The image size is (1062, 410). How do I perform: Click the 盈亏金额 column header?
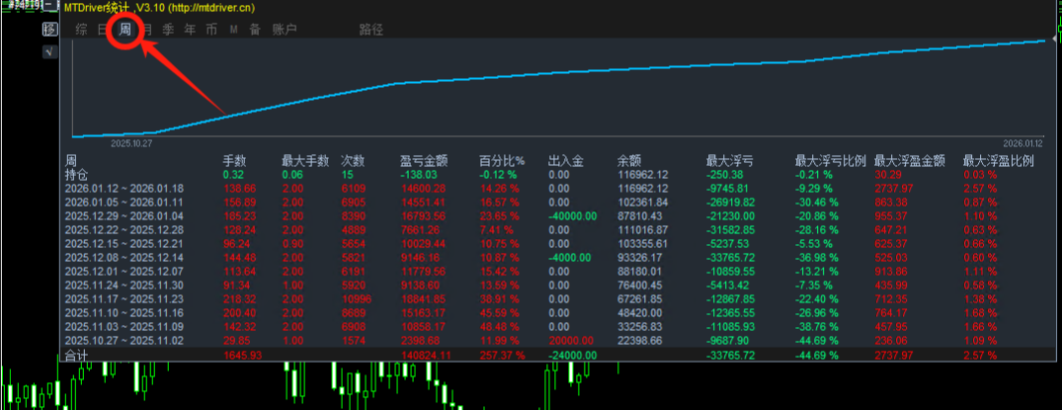[x=424, y=160]
